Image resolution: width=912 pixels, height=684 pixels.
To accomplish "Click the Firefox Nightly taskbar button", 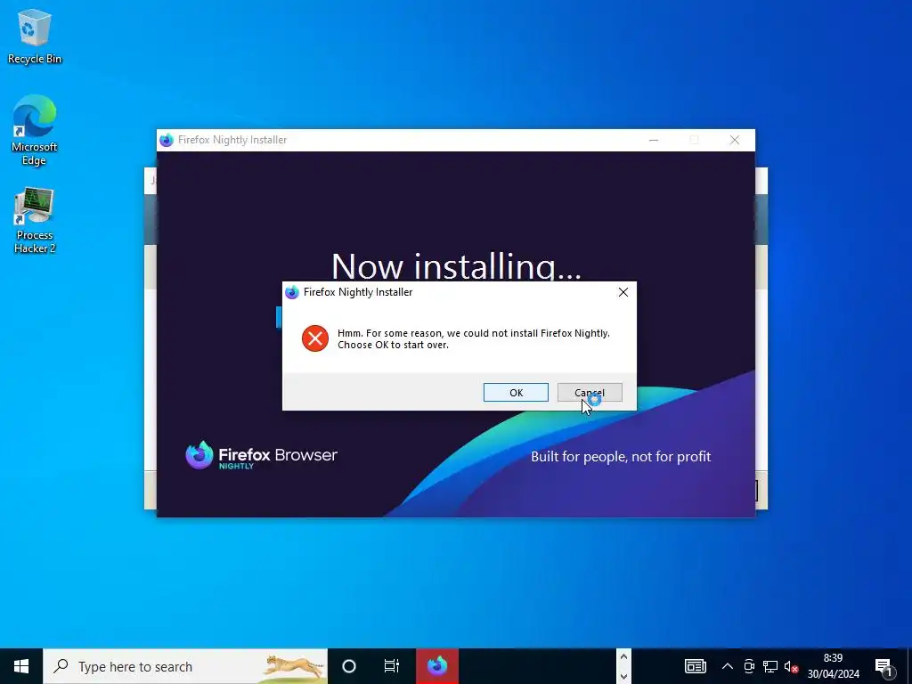I will 437,666.
